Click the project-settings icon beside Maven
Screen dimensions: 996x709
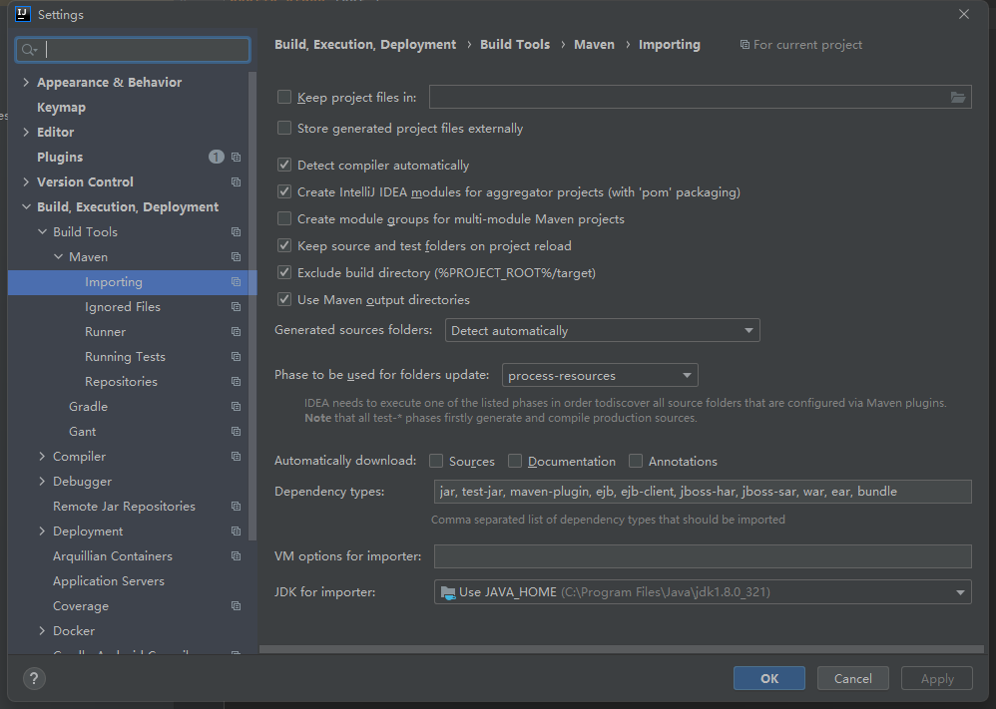tap(236, 256)
